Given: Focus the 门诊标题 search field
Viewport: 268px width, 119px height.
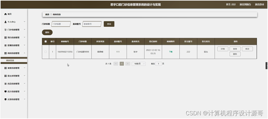Looking at the screenshot, I should click(61, 24).
